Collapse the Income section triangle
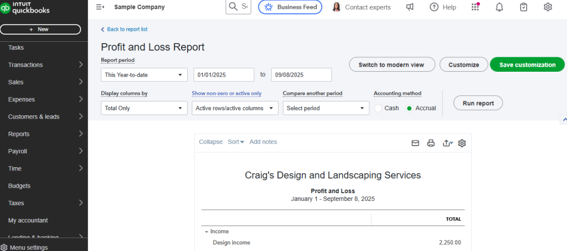This screenshot has height=251, width=567. 206,232
